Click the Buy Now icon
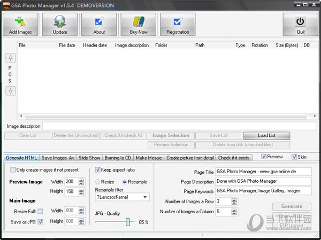 coord(138,22)
